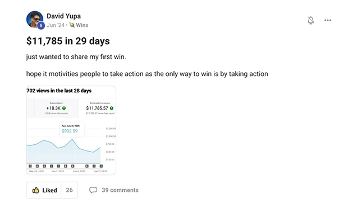362x203 pixels.
Task: Click the thumbs-up Liked icon
Action: click(x=35, y=190)
